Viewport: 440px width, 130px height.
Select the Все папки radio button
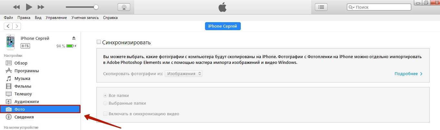[105, 96]
